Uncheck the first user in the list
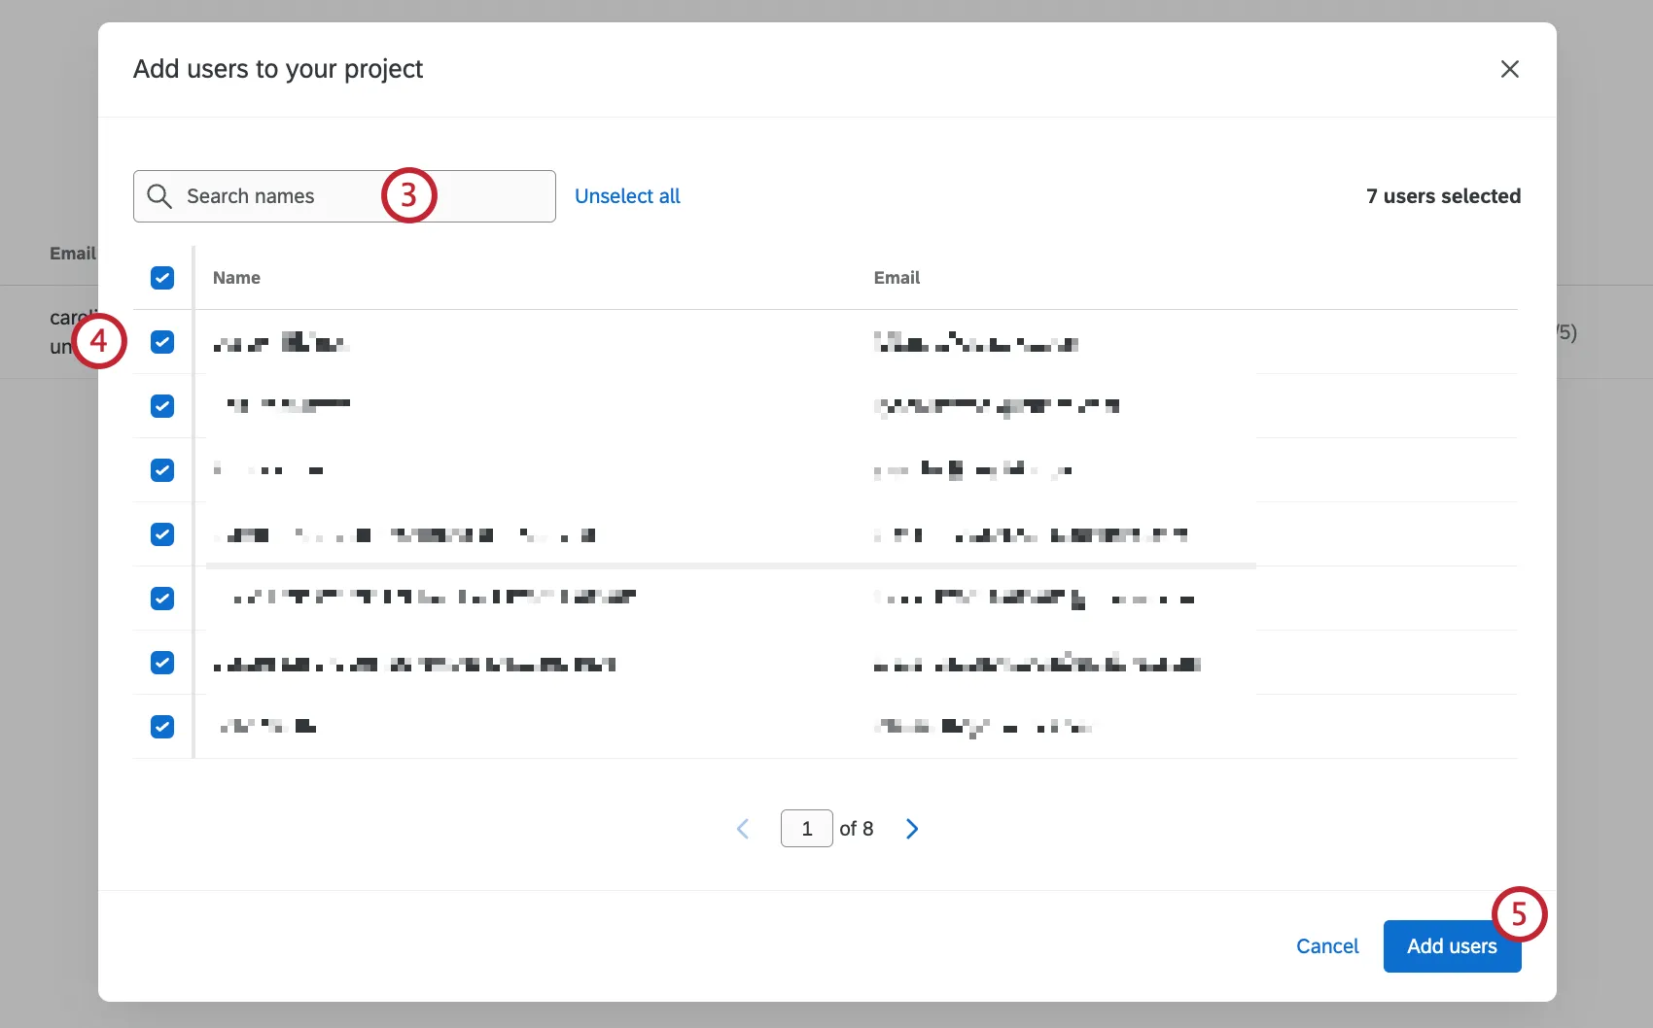 point(161,342)
